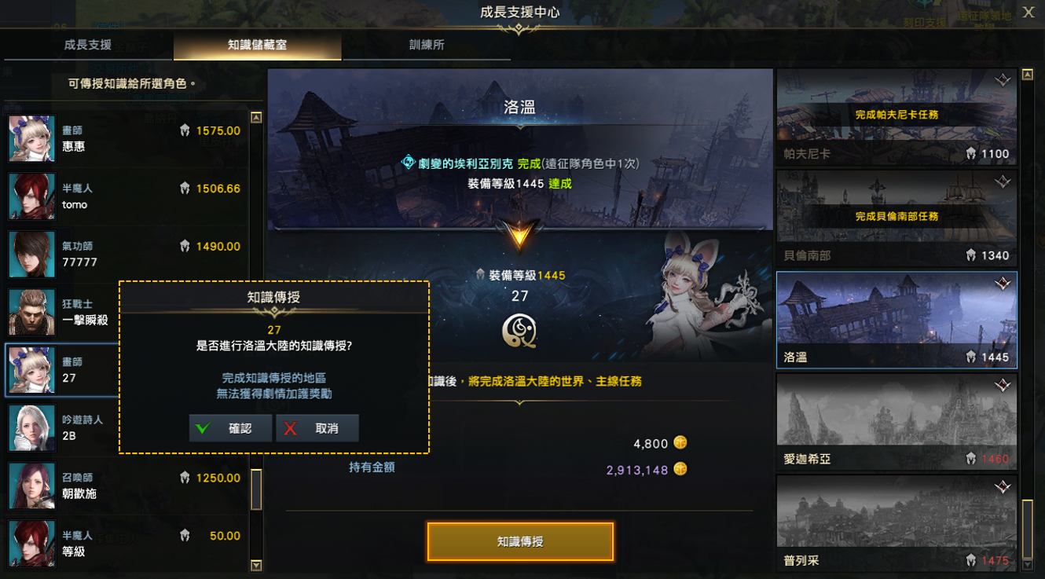Screen dimensions: 1045x579
Task: Click the character list scrollbar handle
Action: tap(256, 490)
